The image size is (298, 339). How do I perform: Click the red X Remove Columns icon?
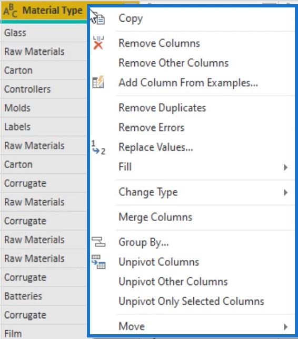tap(98, 43)
